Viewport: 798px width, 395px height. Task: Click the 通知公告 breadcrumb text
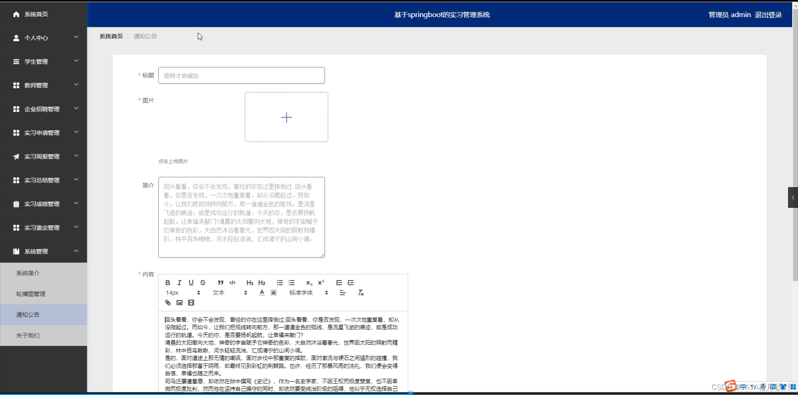(x=145, y=36)
